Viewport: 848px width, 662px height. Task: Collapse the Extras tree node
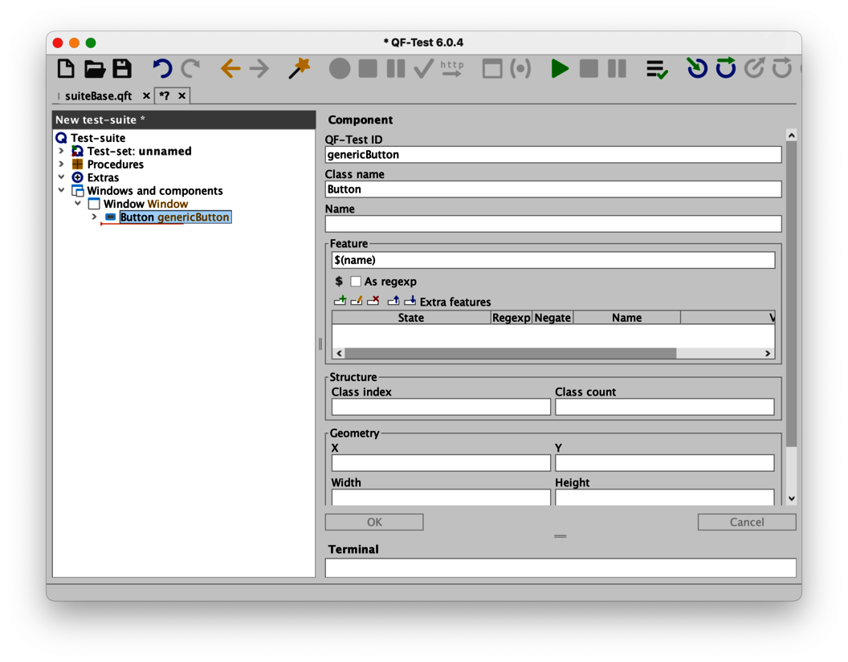(x=62, y=177)
